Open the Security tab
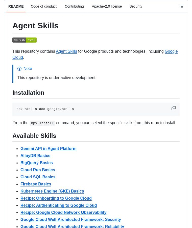The image size is (192, 228). [x=136, y=6]
